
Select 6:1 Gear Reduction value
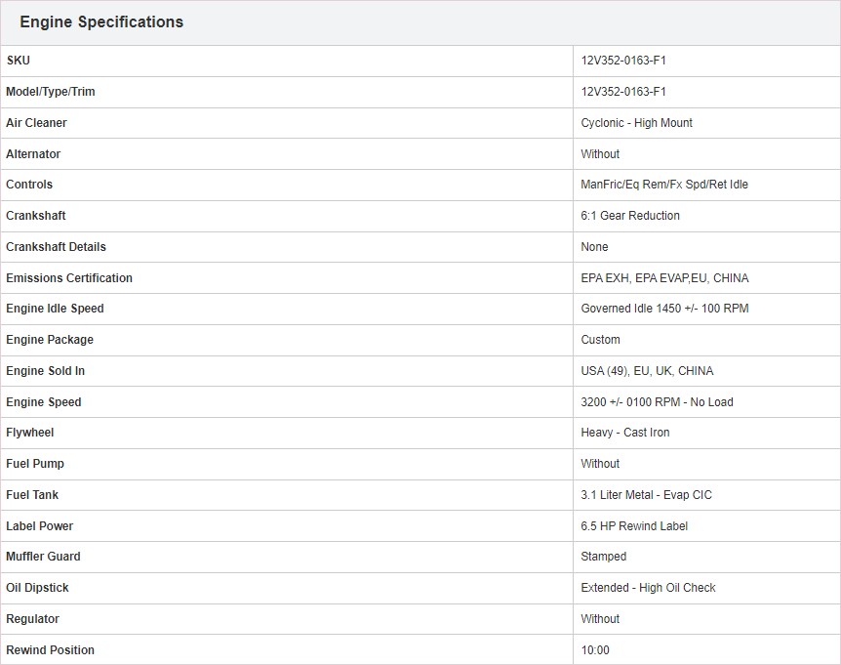click(630, 216)
